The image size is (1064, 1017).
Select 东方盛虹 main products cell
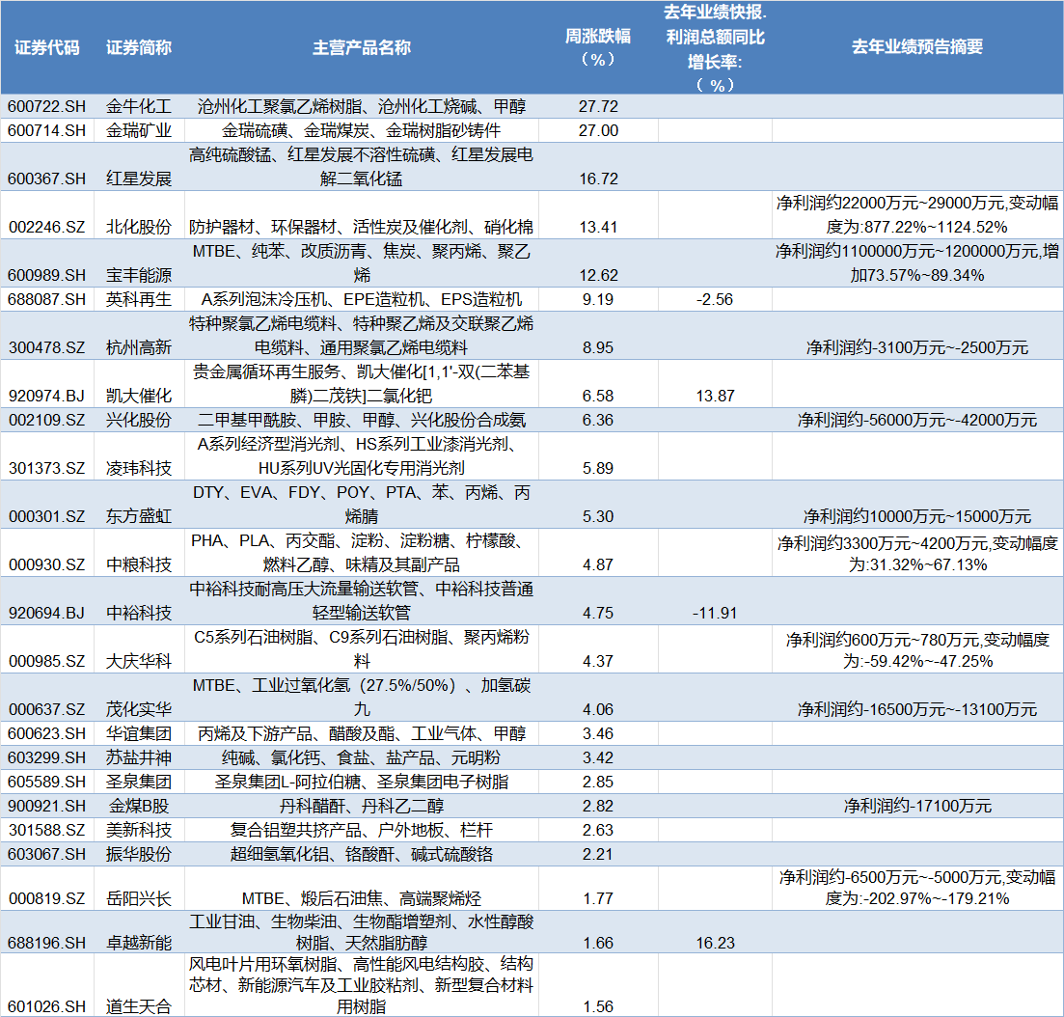361,504
